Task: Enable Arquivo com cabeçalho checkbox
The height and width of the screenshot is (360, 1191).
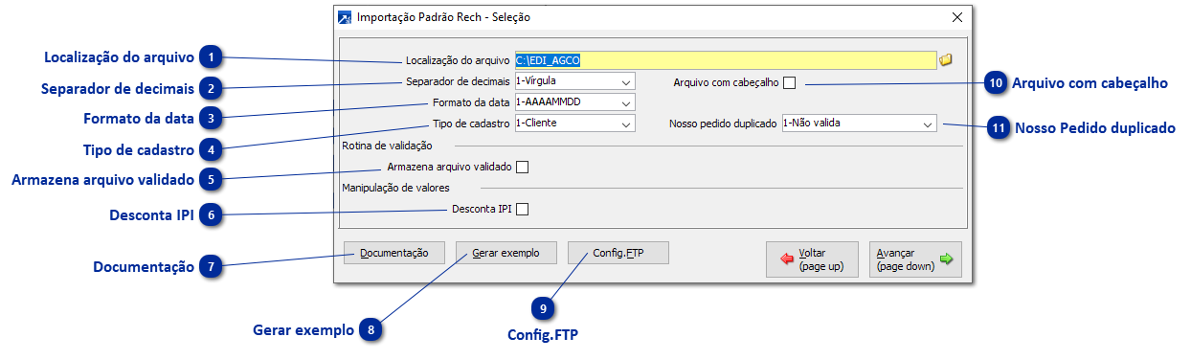Action: [790, 83]
